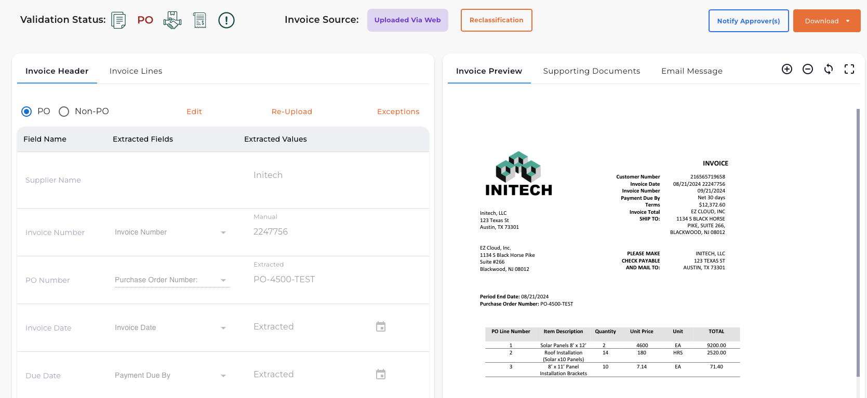The height and width of the screenshot is (398, 867).
Task: Click the handshake validation status icon
Action: click(x=172, y=20)
